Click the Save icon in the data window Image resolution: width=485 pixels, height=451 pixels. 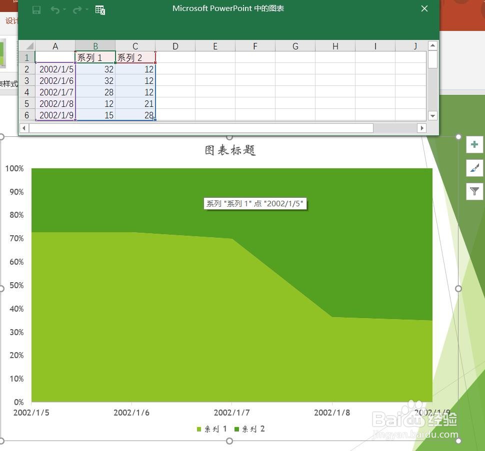tap(36, 9)
